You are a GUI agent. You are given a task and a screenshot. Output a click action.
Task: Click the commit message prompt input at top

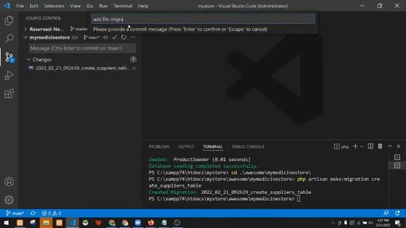point(203,19)
